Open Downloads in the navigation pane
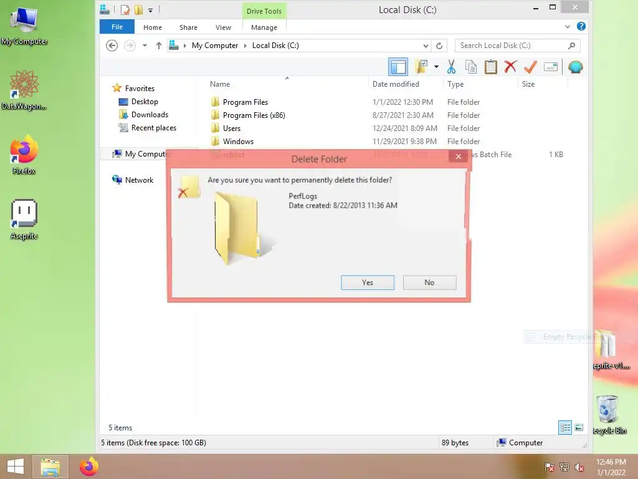638x479 pixels. tap(150, 115)
